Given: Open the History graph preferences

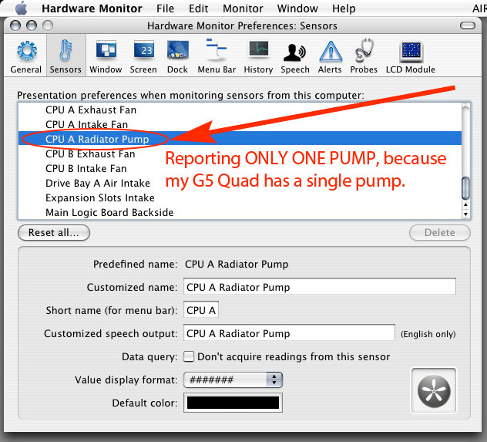Looking at the screenshot, I should (258, 57).
